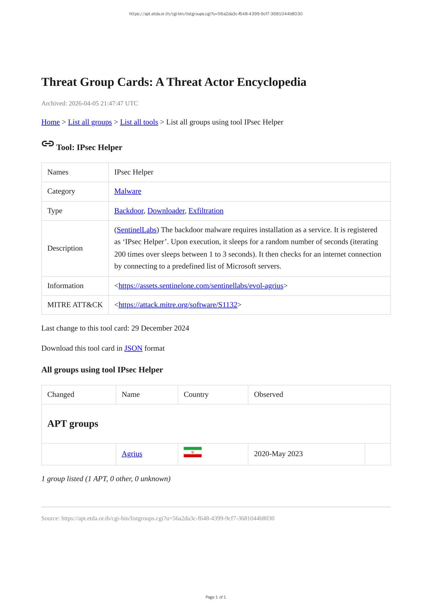Open the Home breadcrumb link
432x611 pixels.
[50, 122]
